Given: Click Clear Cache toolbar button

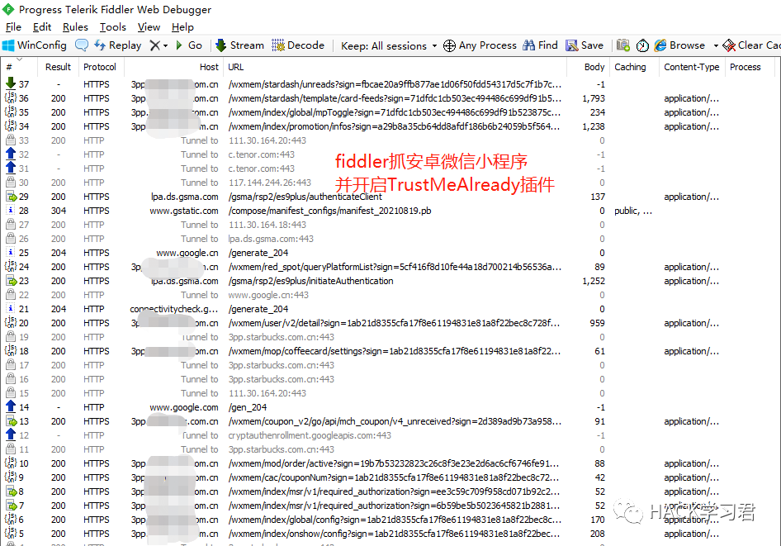Looking at the screenshot, I should [751, 45].
